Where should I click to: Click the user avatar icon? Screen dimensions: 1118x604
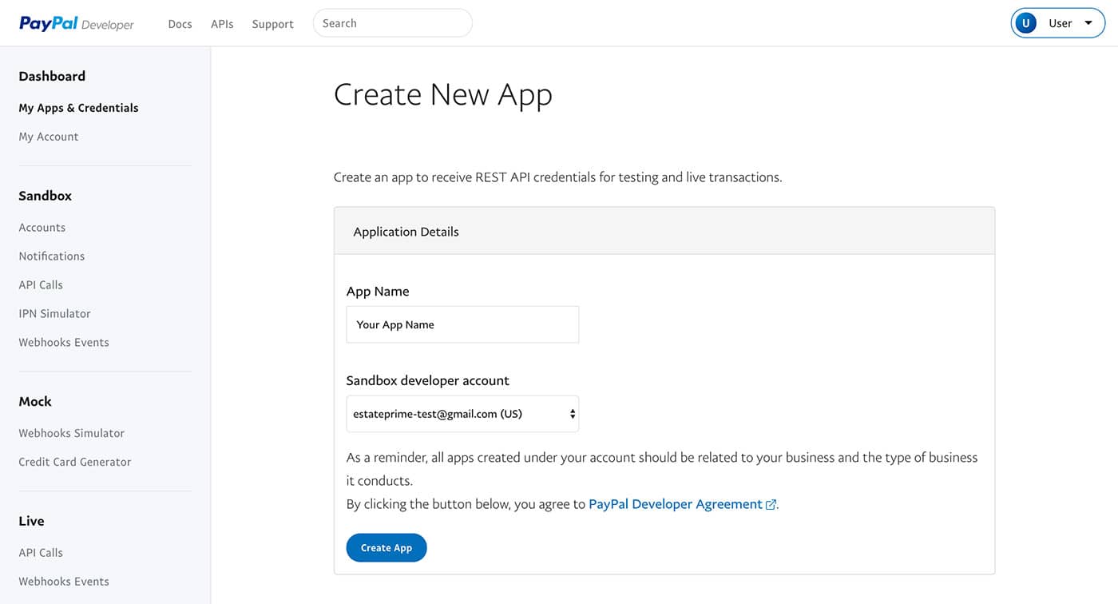coord(1025,23)
